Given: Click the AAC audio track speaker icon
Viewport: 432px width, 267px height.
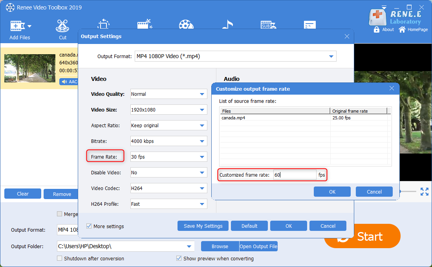Looking at the screenshot, I should click(64, 82).
